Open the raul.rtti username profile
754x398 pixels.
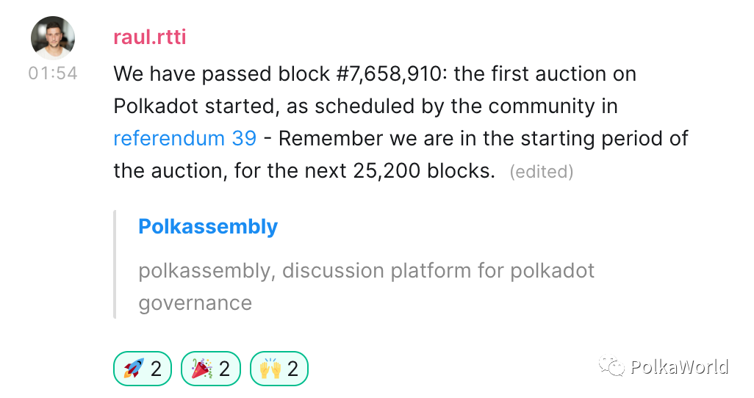(149, 37)
